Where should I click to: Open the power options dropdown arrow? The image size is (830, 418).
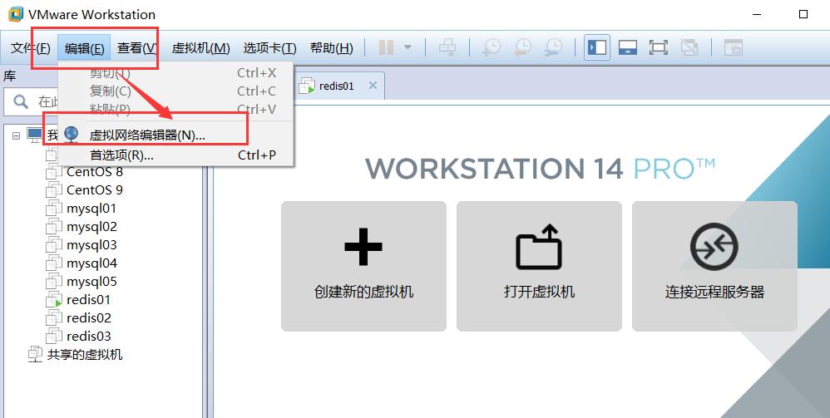(408, 47)
